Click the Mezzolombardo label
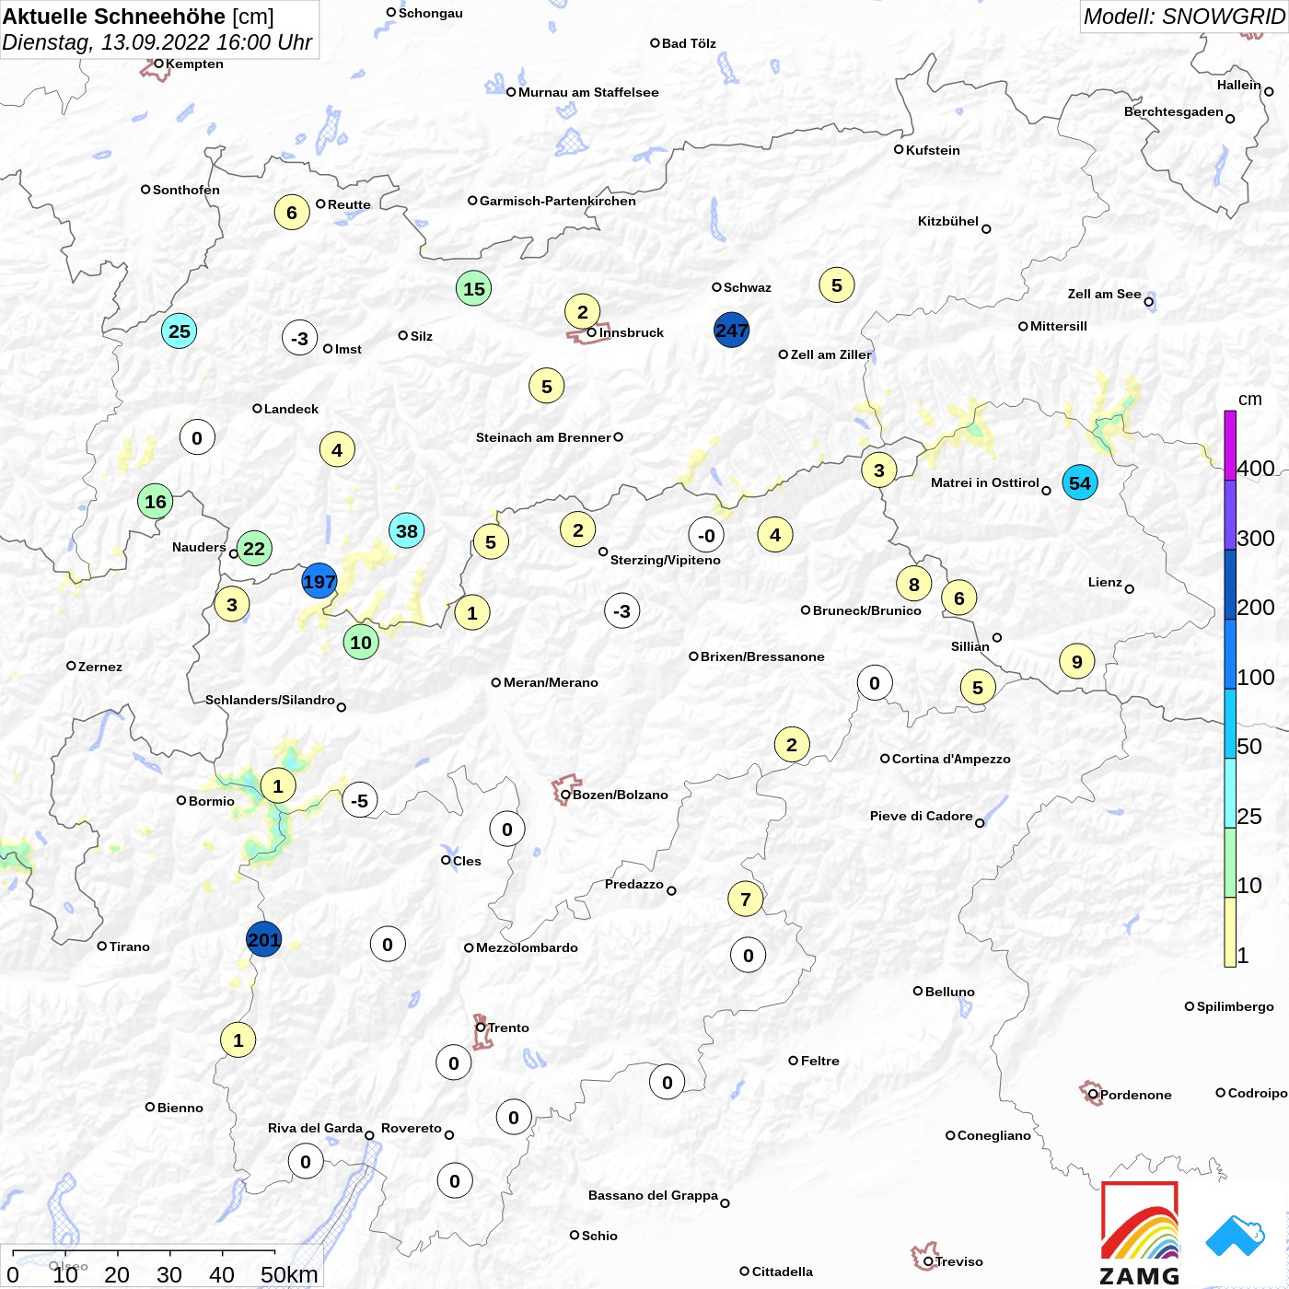This screenshot has width=1289, height=1289. 527,947
